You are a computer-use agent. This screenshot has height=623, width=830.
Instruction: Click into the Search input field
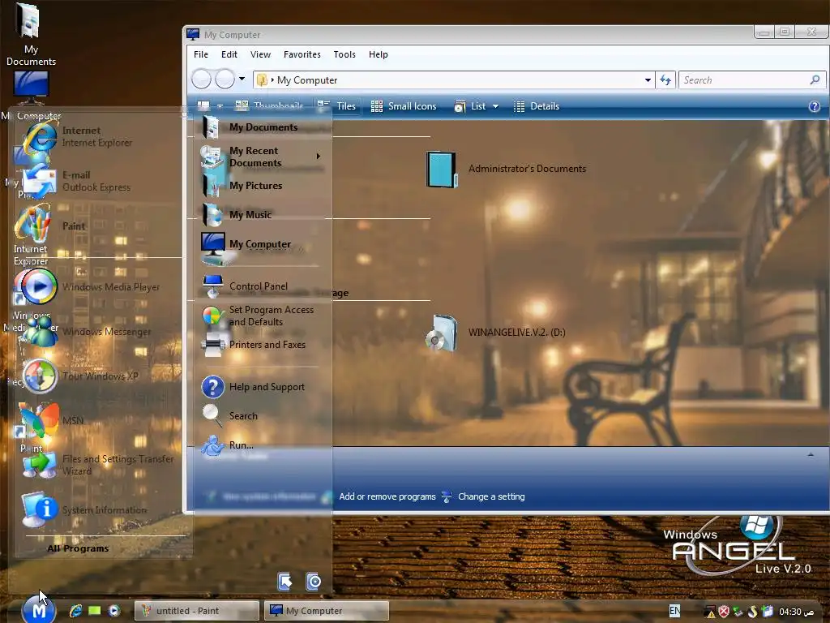click(744, 80)
